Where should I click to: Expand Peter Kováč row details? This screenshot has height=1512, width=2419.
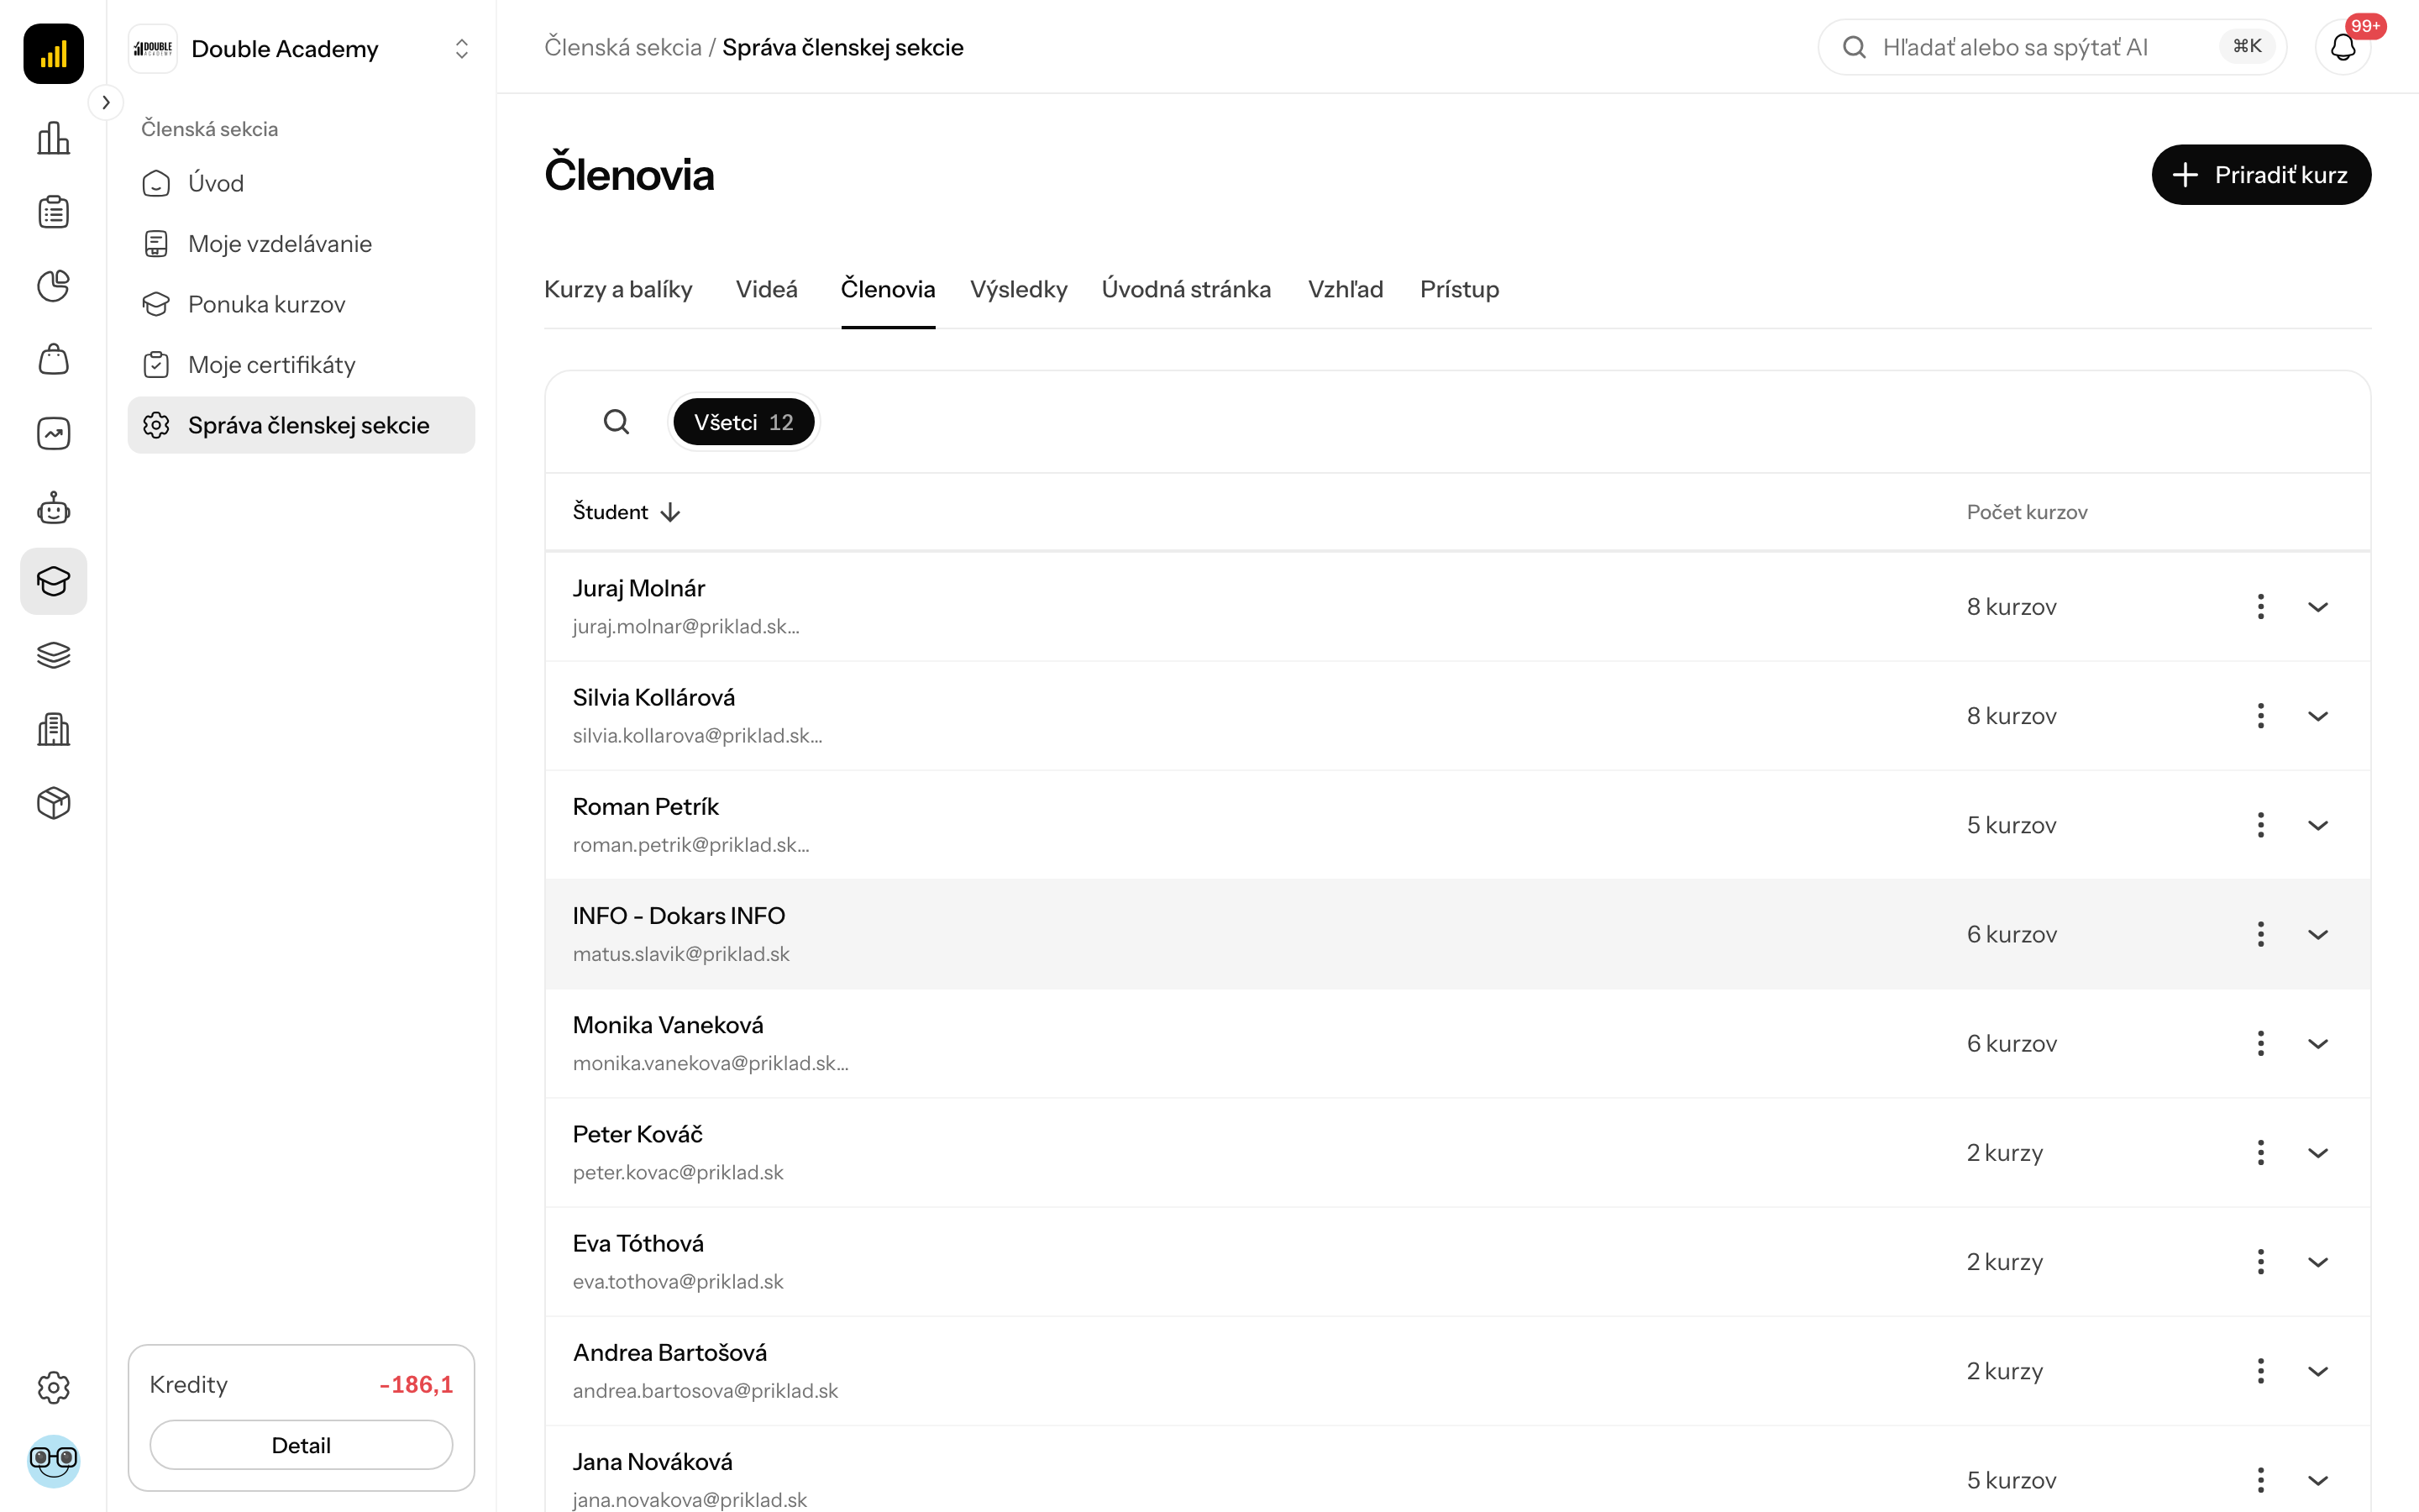[2318, 1153]
